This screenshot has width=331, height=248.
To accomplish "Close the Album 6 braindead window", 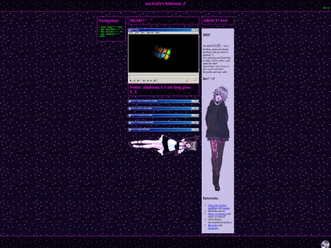I will [x=197, y=116].
